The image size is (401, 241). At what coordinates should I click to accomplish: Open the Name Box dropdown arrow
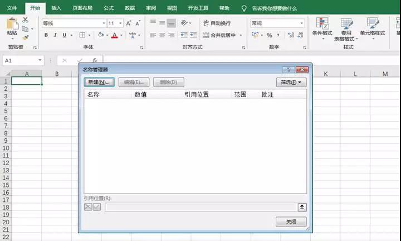click(40, 60)
